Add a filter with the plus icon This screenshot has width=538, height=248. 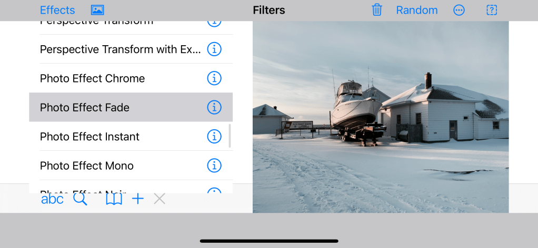138,199
